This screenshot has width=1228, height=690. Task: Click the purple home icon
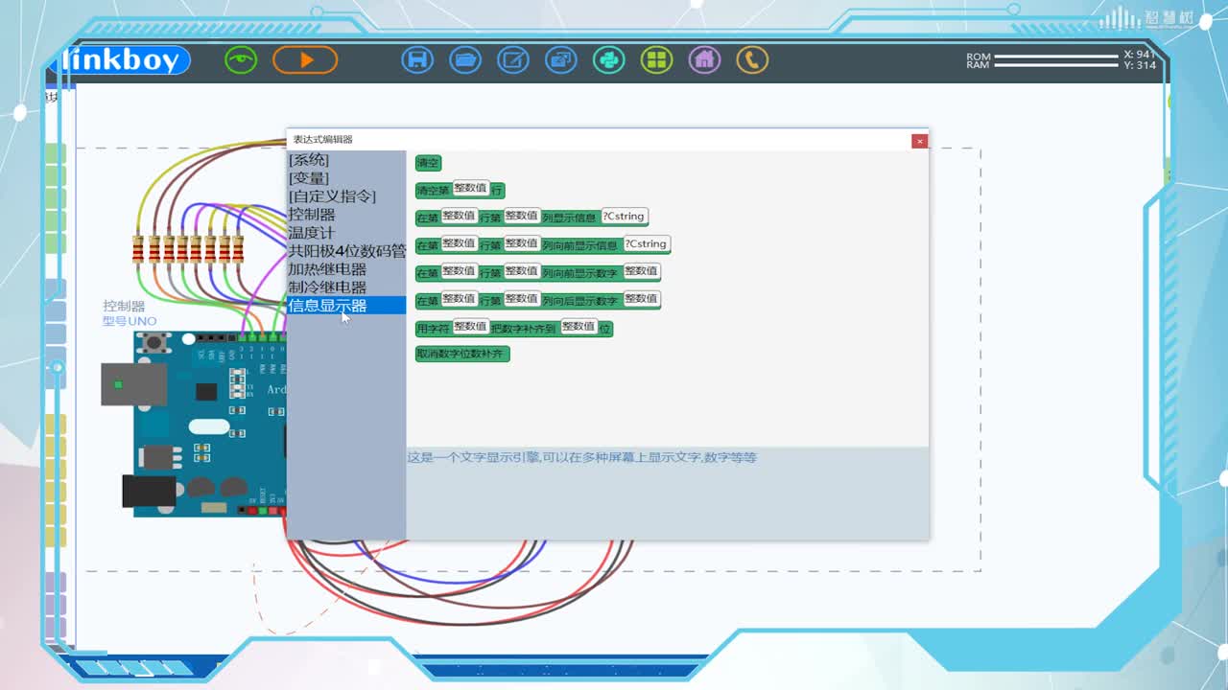(704, 59)
